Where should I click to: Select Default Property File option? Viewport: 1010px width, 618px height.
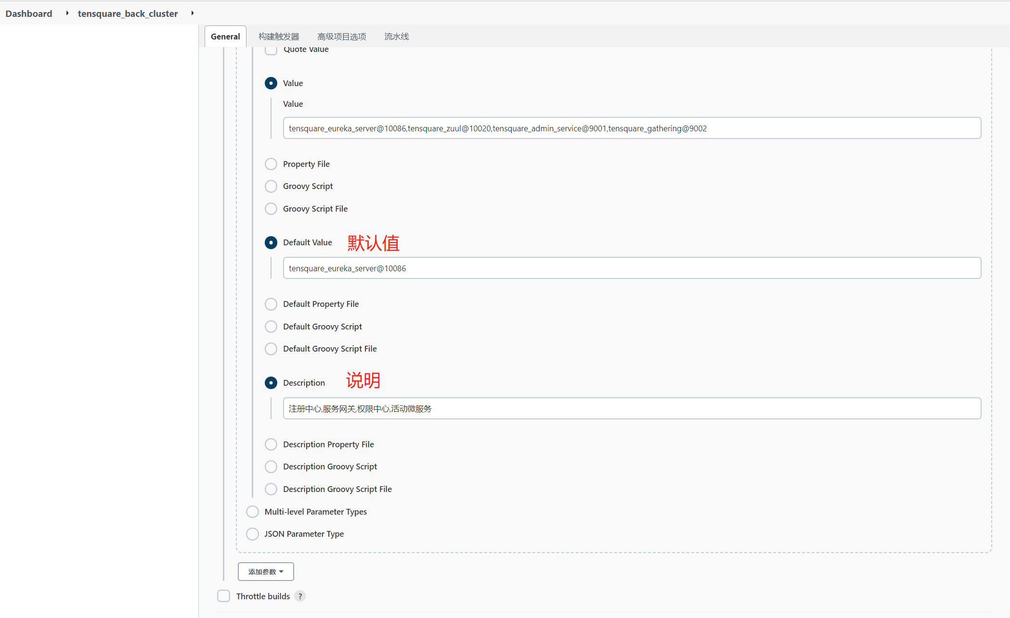[x=272, y=303]
